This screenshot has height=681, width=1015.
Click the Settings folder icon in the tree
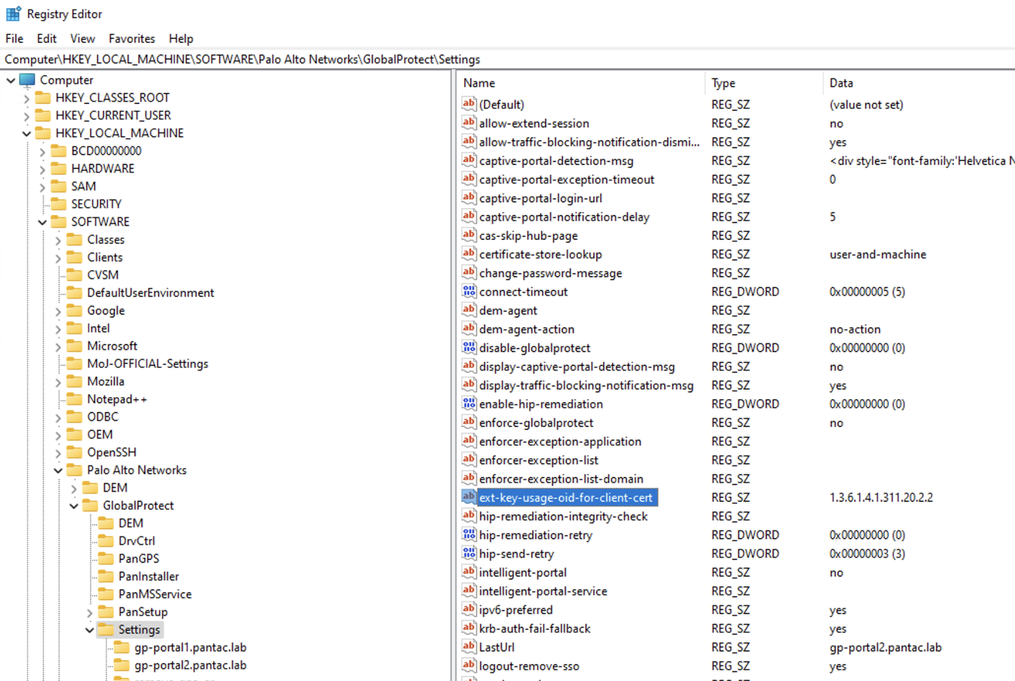(107, 629)
